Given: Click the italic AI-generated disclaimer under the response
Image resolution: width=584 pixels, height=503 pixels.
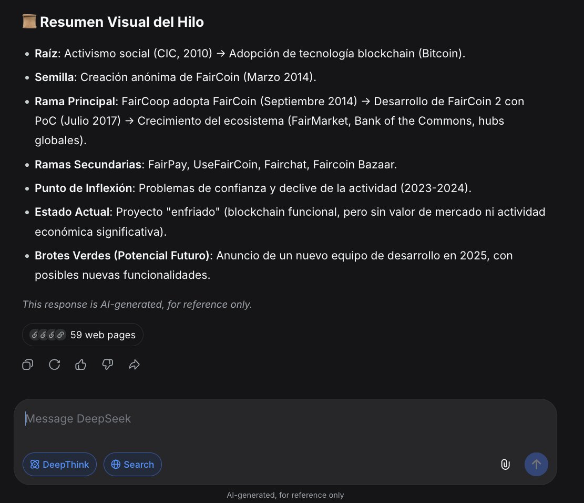Looking at the screenshot, I should [137, 305].
